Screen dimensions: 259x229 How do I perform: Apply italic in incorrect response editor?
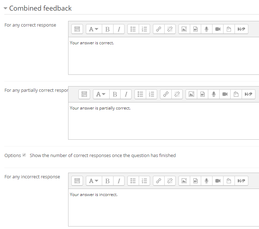119,181
